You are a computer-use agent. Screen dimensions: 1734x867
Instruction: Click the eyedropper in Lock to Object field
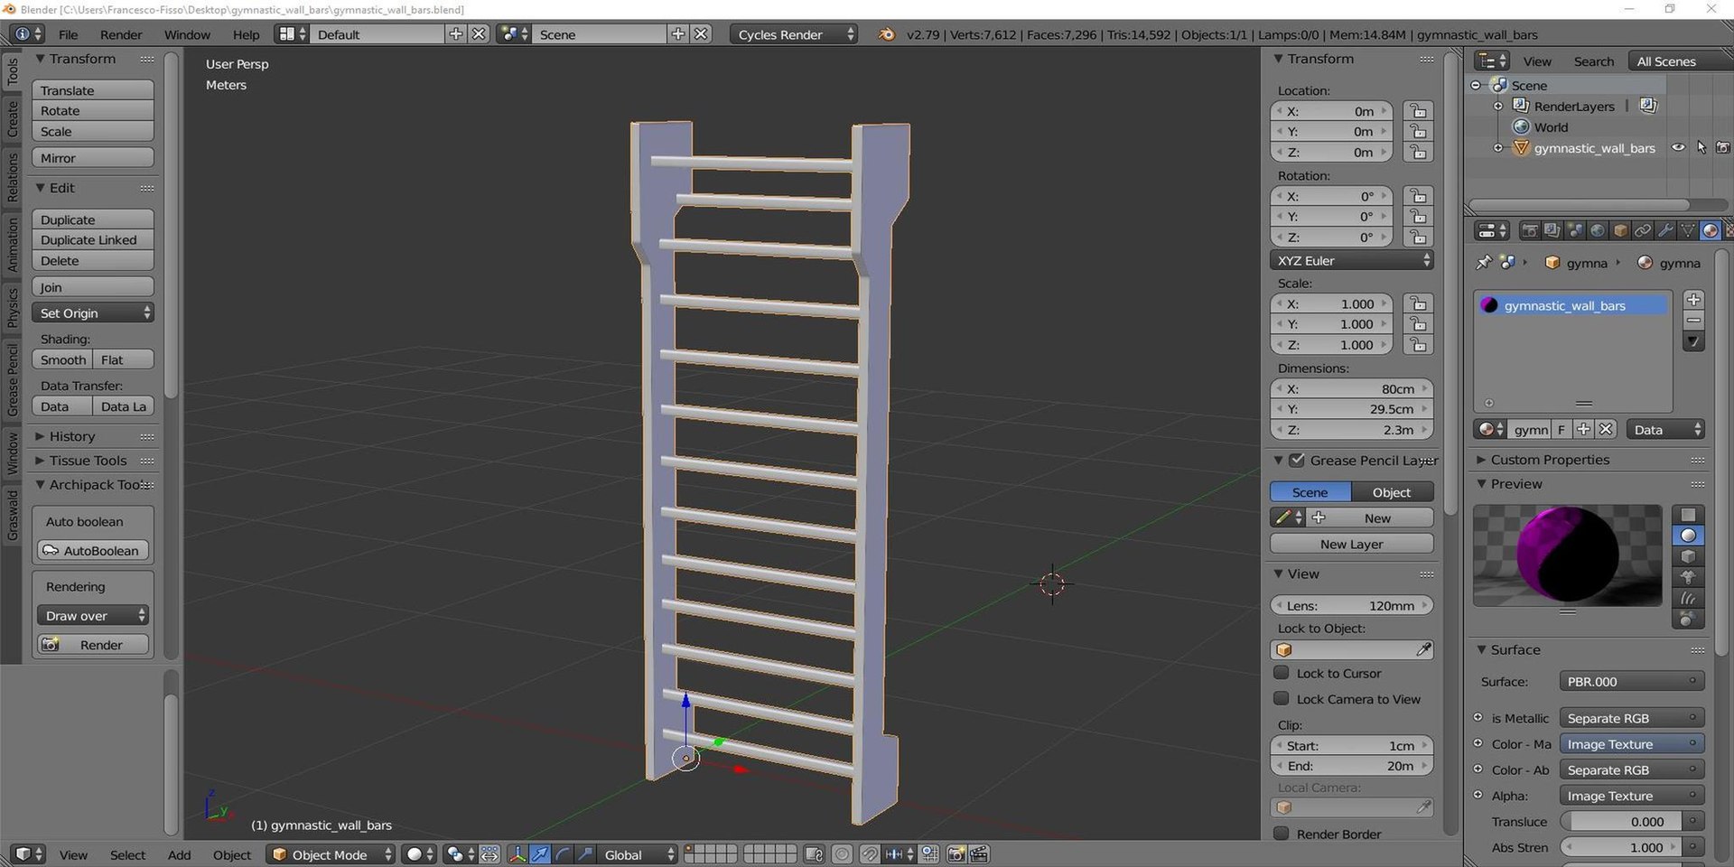click(x=1422, y=650)
